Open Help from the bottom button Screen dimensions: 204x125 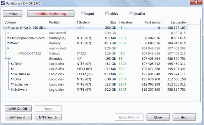(x=184, y=117)
